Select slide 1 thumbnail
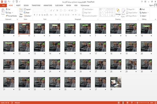 9,28
